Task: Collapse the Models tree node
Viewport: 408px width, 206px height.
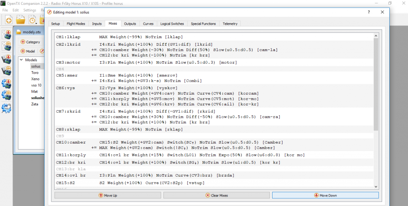Action: [x=22, y=60]
